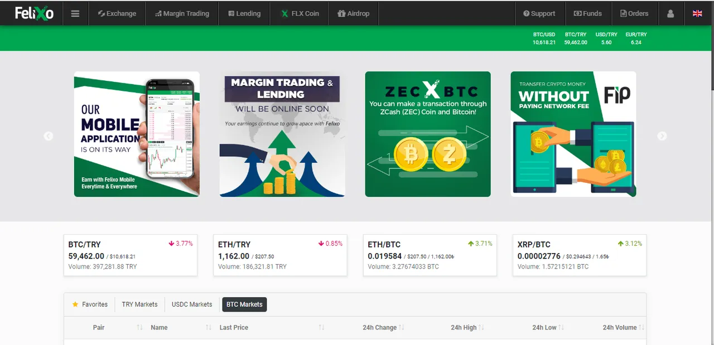Click the EUR/TRY rate 6.24
The image size is (714, 345).
[636, 42]
